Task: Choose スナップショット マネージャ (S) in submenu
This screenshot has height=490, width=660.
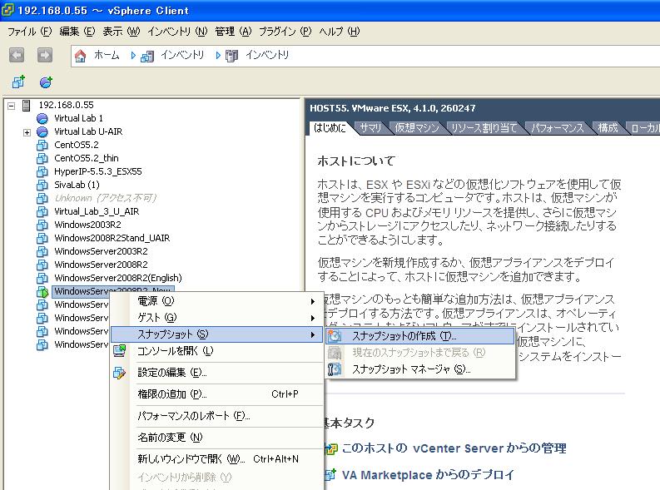Action: pyautogui.click(x=419, y=369)
